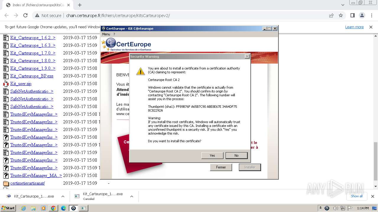Open the Kit_Carteurope_1.8.0 link

coord(33,61)
